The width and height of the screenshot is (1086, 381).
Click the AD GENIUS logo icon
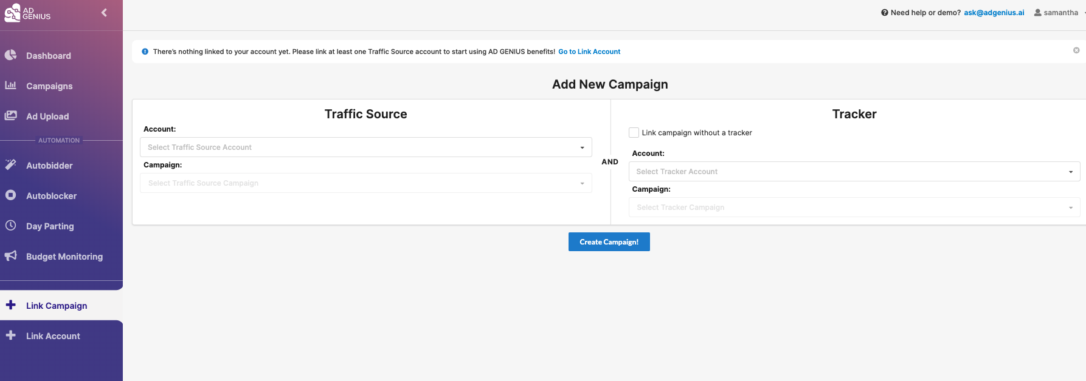click(12, 13)
